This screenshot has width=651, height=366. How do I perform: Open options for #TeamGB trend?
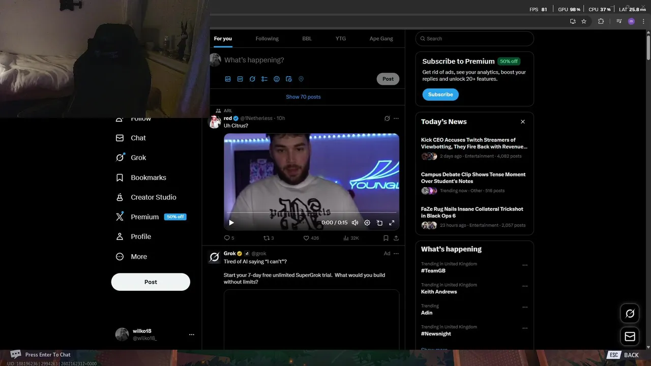coord(525,265)
